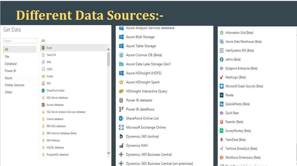Click the Power BI datasets icon
Image resolution: width=297 pixels, height=166 pixels.
[121, 100]
